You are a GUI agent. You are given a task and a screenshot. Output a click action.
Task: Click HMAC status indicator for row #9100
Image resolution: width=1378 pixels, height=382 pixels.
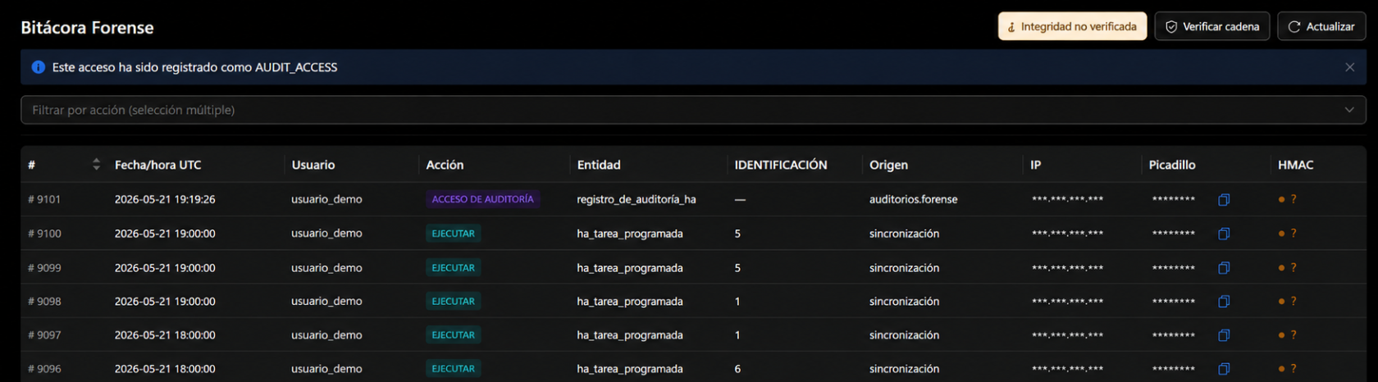click(1287, 234)
